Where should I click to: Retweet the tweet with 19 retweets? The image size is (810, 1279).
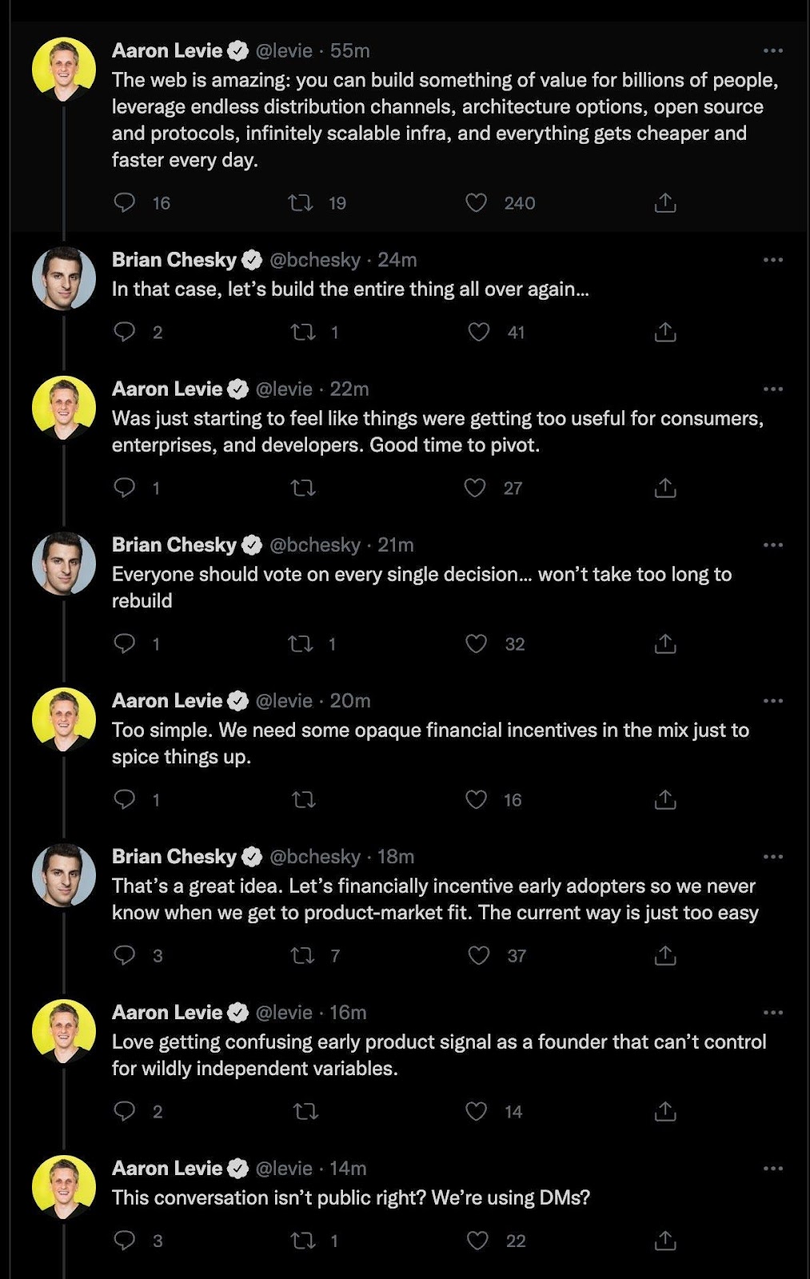tap(301, 203)
